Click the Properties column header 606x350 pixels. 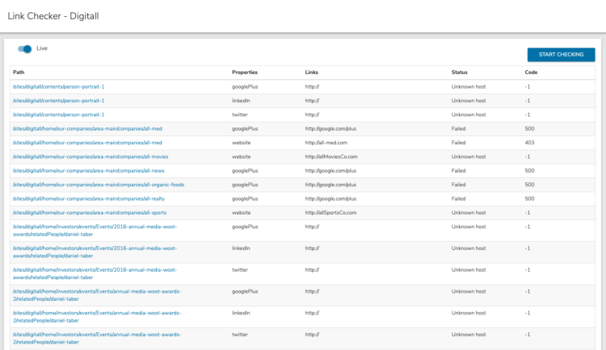[245, 73]
